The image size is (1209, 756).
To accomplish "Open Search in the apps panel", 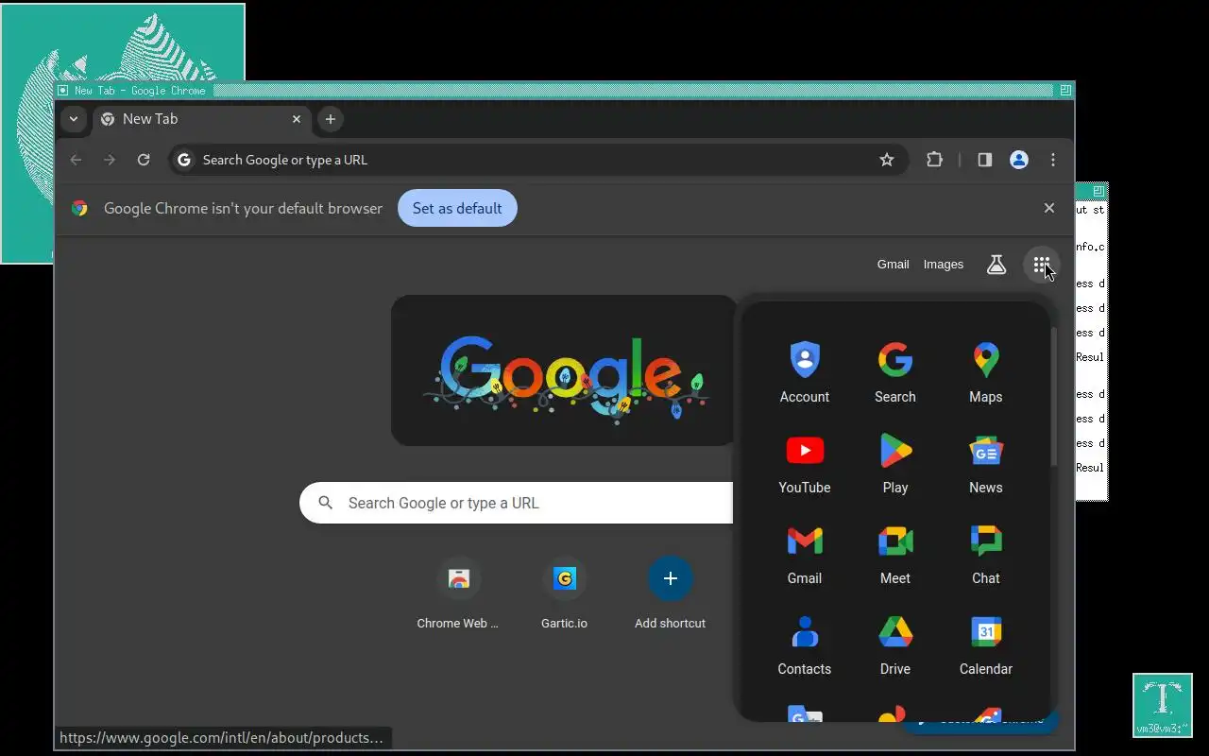I will click(895, 372).
